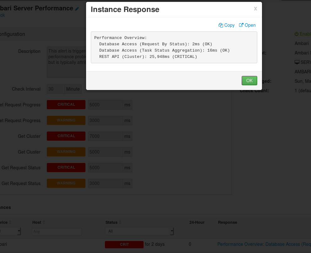The image size is (311, 253).
Task: Enable the alert via the green Enable control
Action: [x=304, y=34]
